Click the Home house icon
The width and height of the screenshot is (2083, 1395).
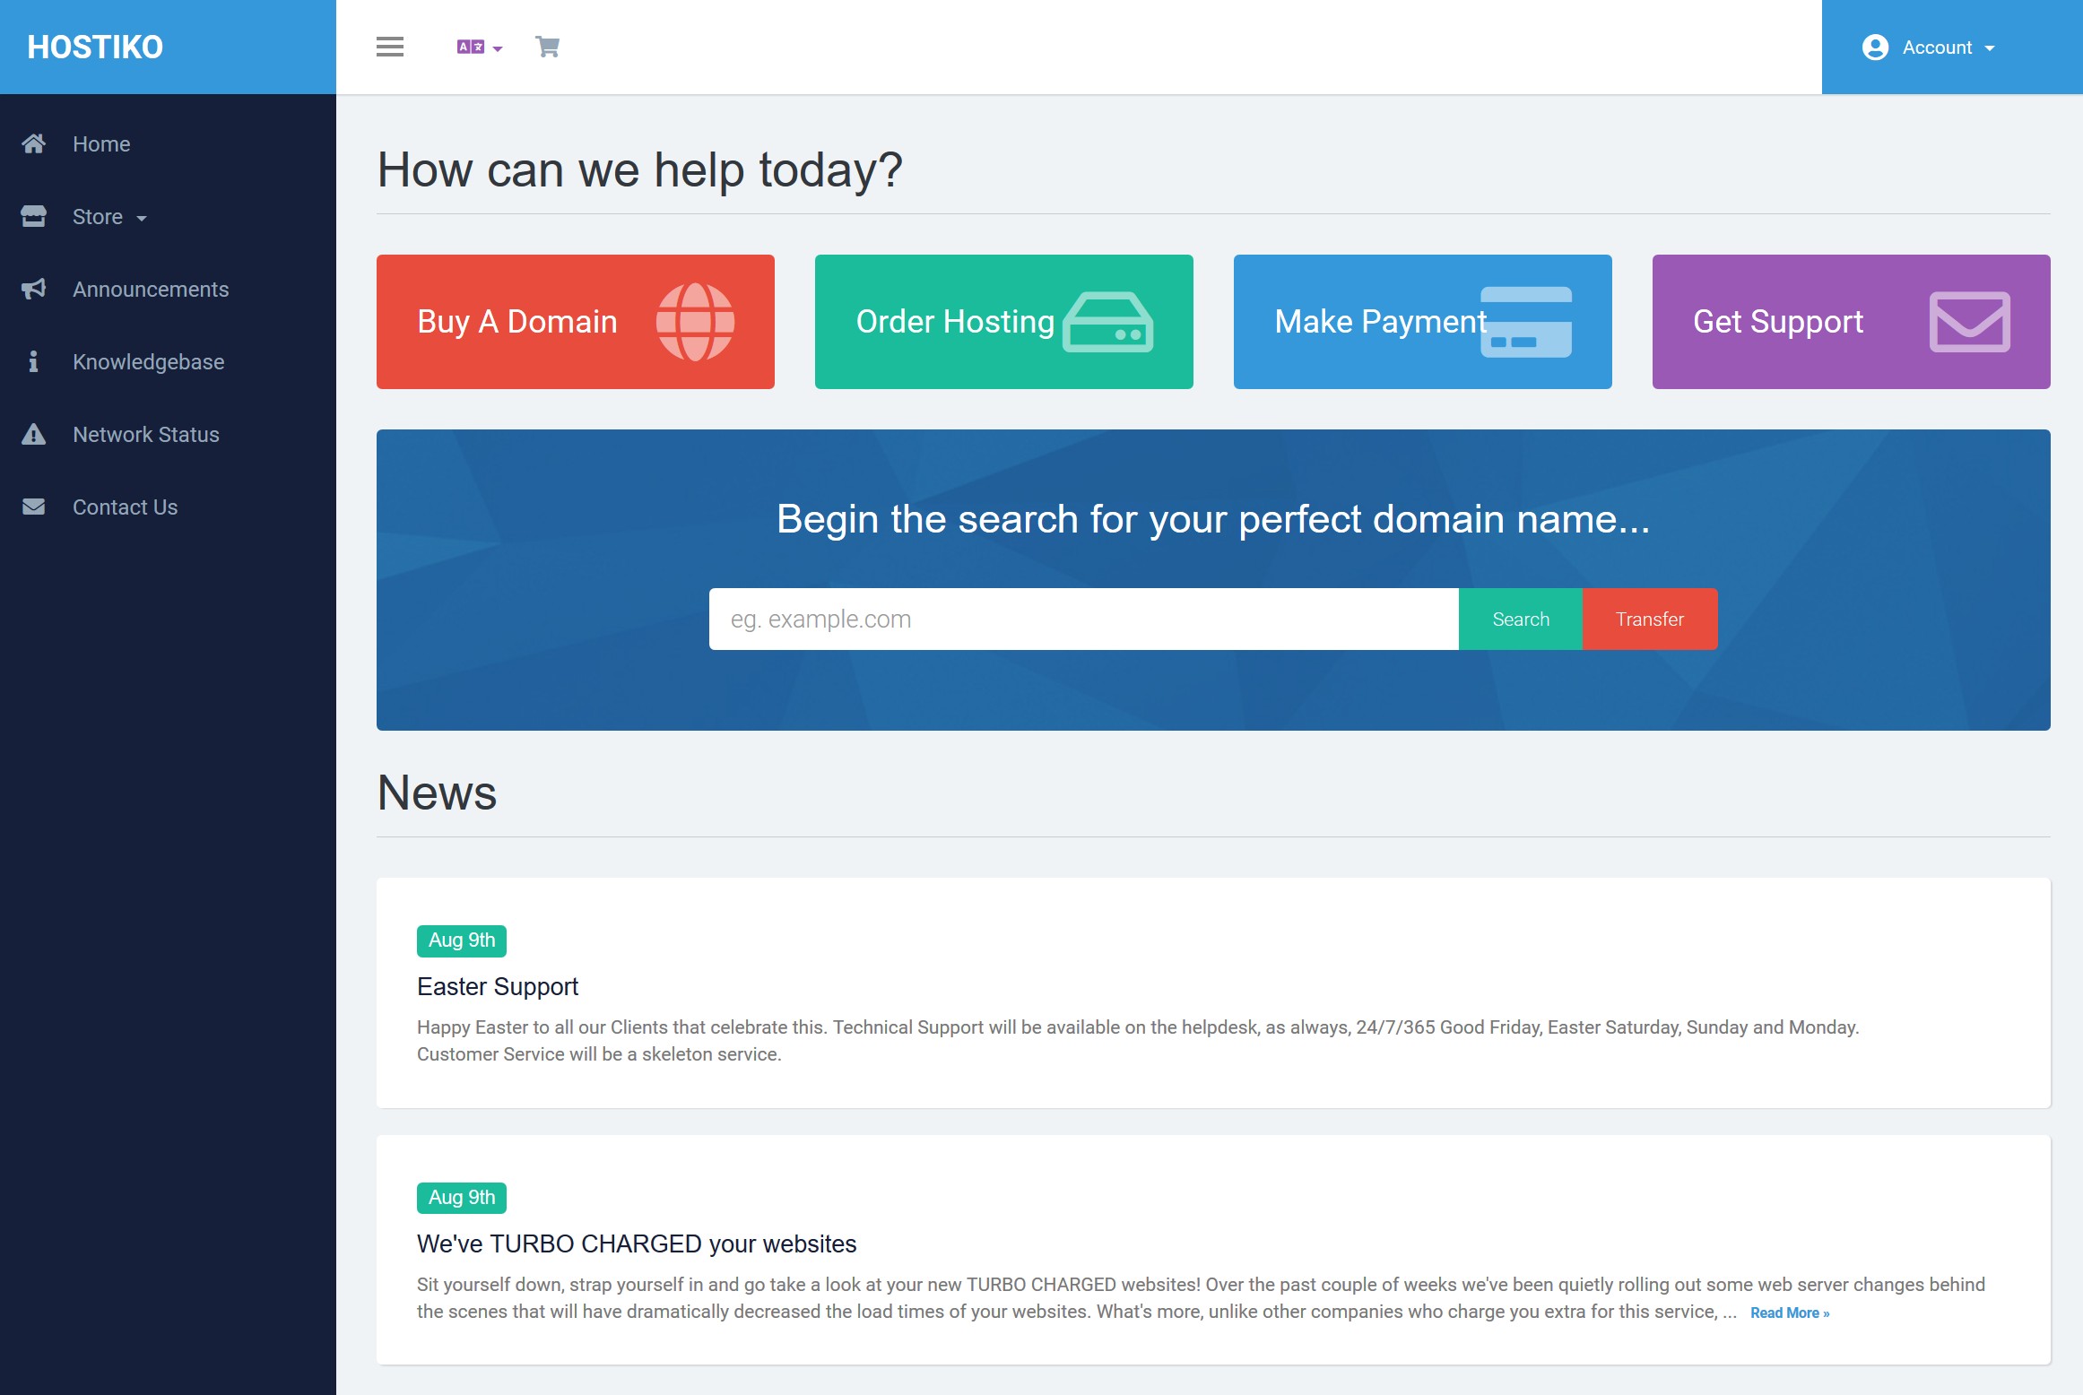[x=34, y=143]
